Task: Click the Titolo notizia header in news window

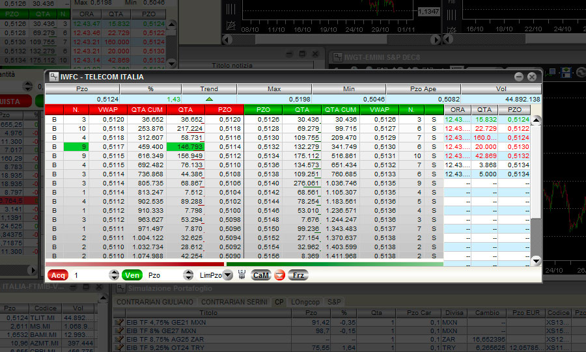Action: (x=232, y=65)
